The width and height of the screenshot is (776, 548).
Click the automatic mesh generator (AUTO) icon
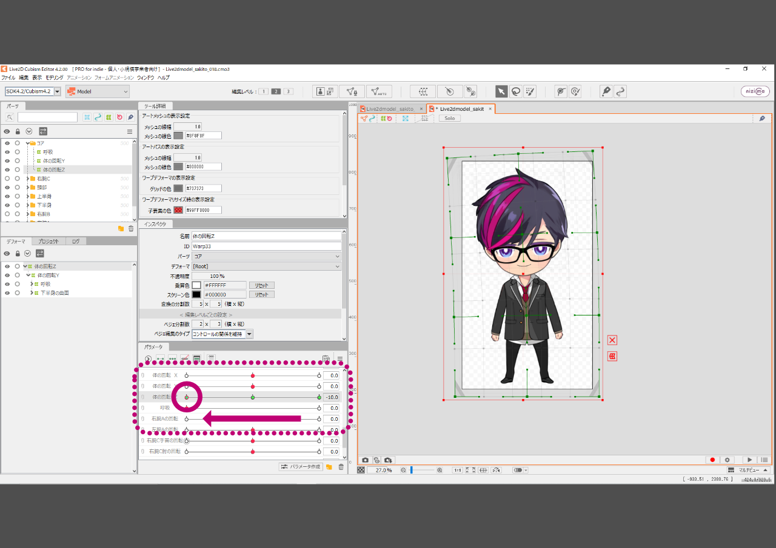click(x=379, y=91)
